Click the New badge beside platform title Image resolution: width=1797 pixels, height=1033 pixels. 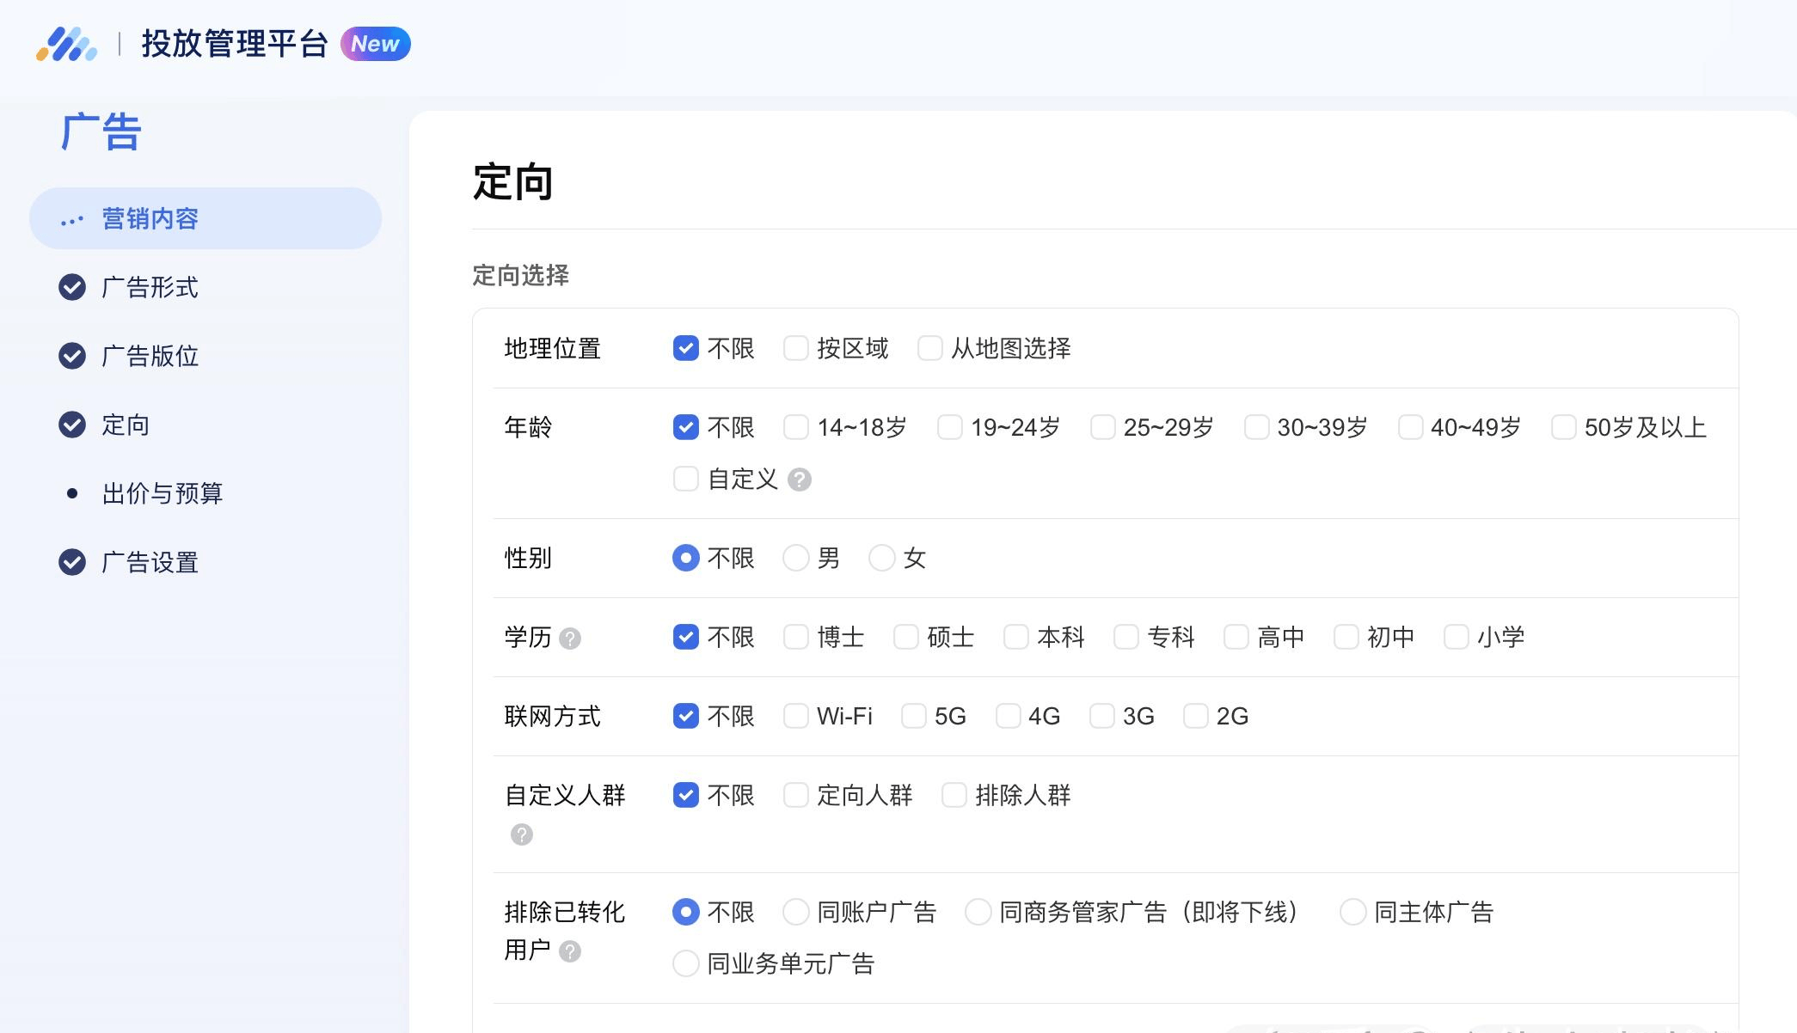click(x=375, y=44)
